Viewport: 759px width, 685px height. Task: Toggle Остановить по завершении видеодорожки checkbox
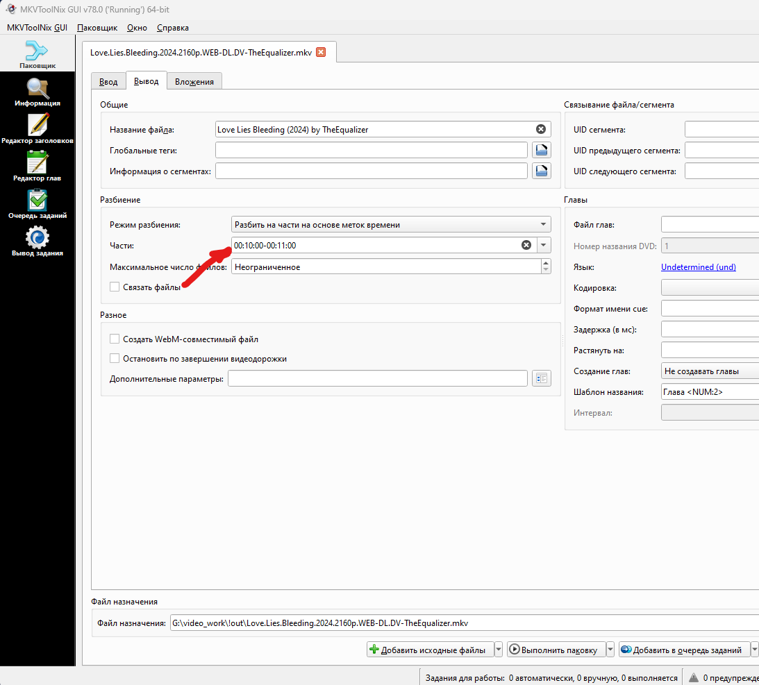click(x=115, y=359)
